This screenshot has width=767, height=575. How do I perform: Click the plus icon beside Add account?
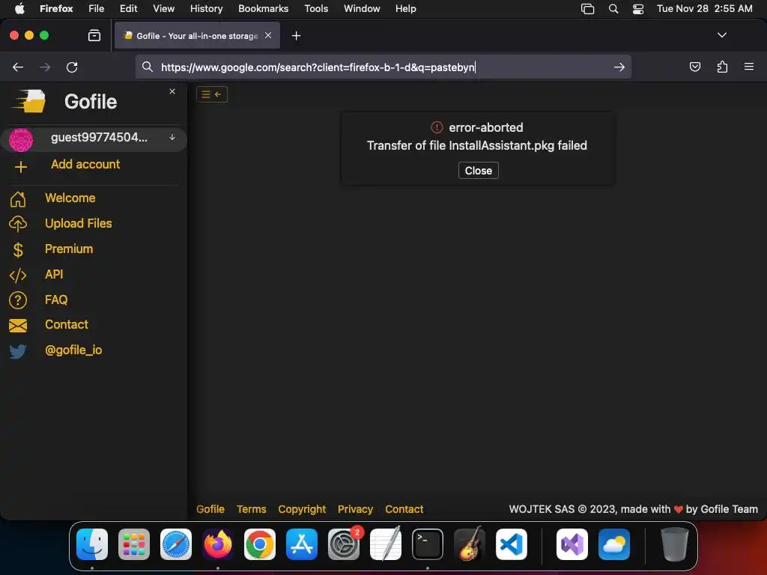tap(20, 167)
